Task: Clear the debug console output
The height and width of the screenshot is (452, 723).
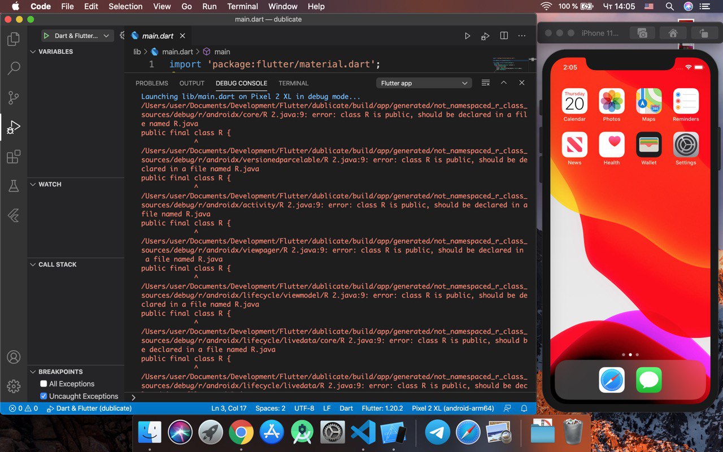Action: pos(485,83)
